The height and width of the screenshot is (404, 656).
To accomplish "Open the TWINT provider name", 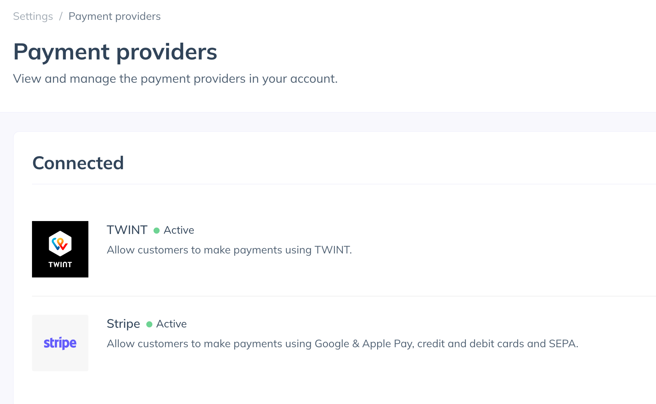I will [x=127, y=230].
